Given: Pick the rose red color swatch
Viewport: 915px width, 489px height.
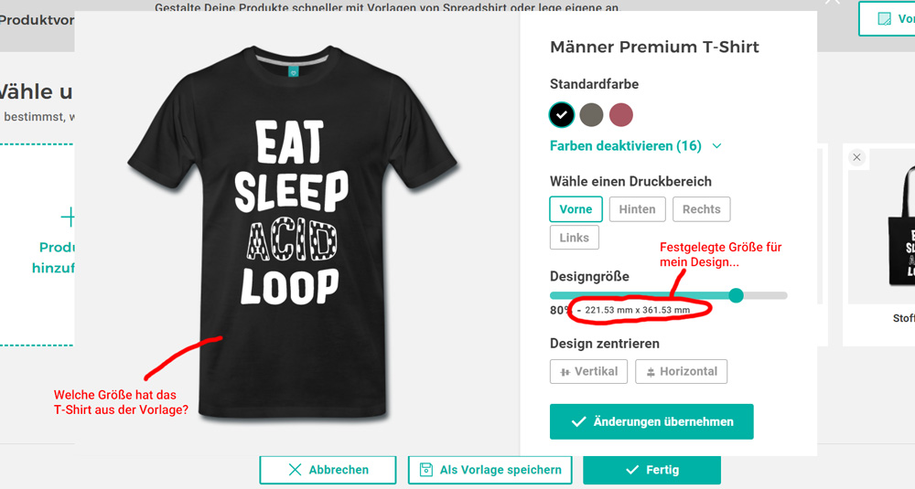Looking at the screenshot, I should point(621,114).
